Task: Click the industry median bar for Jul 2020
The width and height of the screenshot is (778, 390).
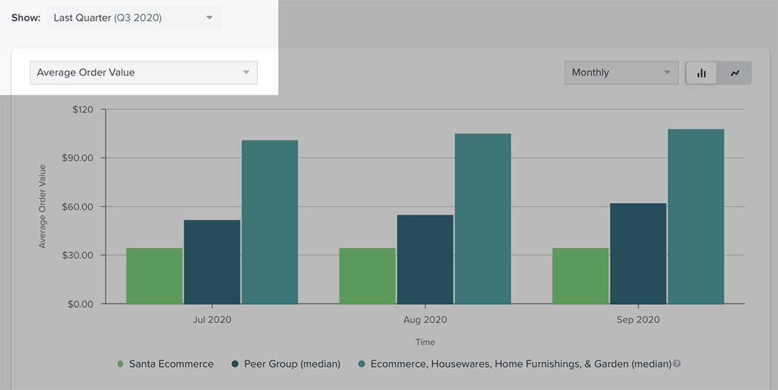Action: (270, 222)
